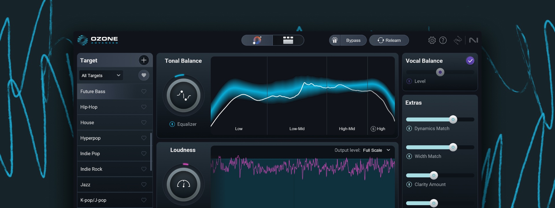Click the crossed-out signal icon in the header
555x208 pixels.
(458, 40)
